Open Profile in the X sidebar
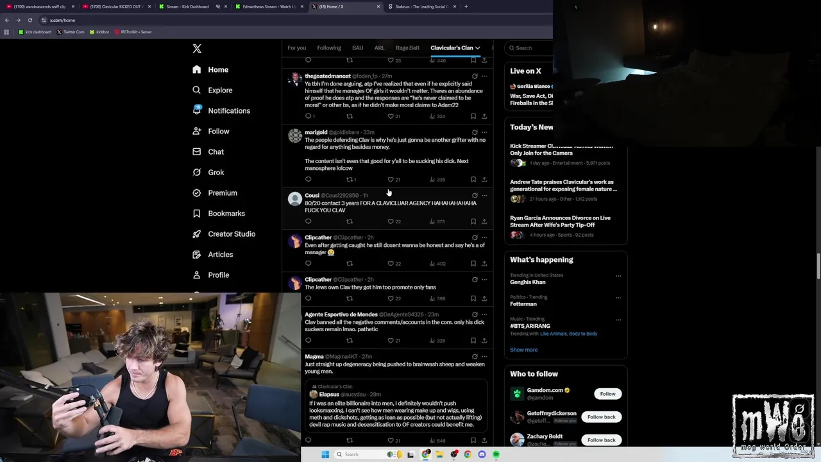Viewport: 821px width, 462px height. pyautogui.click(x=210, y=275)
